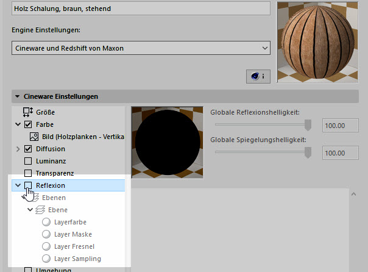The image size is (368, 272).
Task: Collapse the Farbe tree node
Action: [18, 124]
